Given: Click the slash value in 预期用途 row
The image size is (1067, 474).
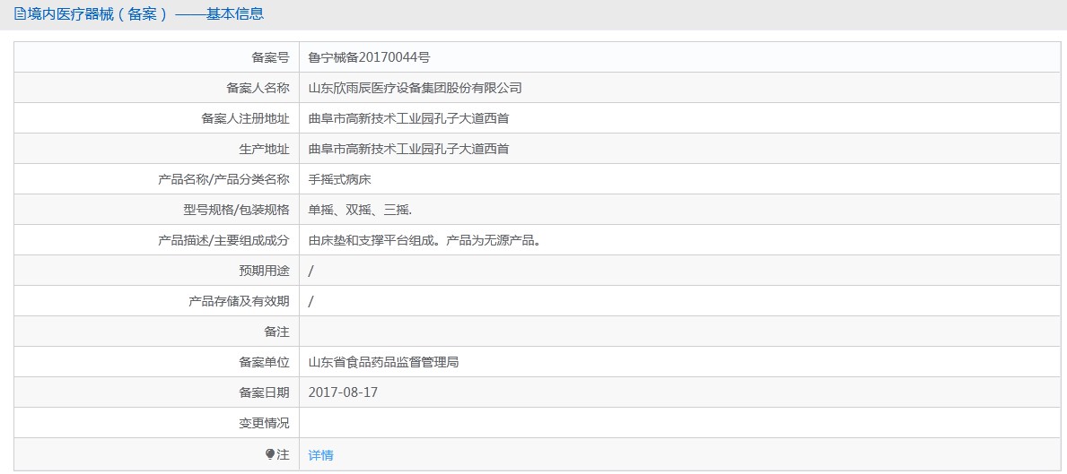Looking at the screenshot, I should (311, 271).
